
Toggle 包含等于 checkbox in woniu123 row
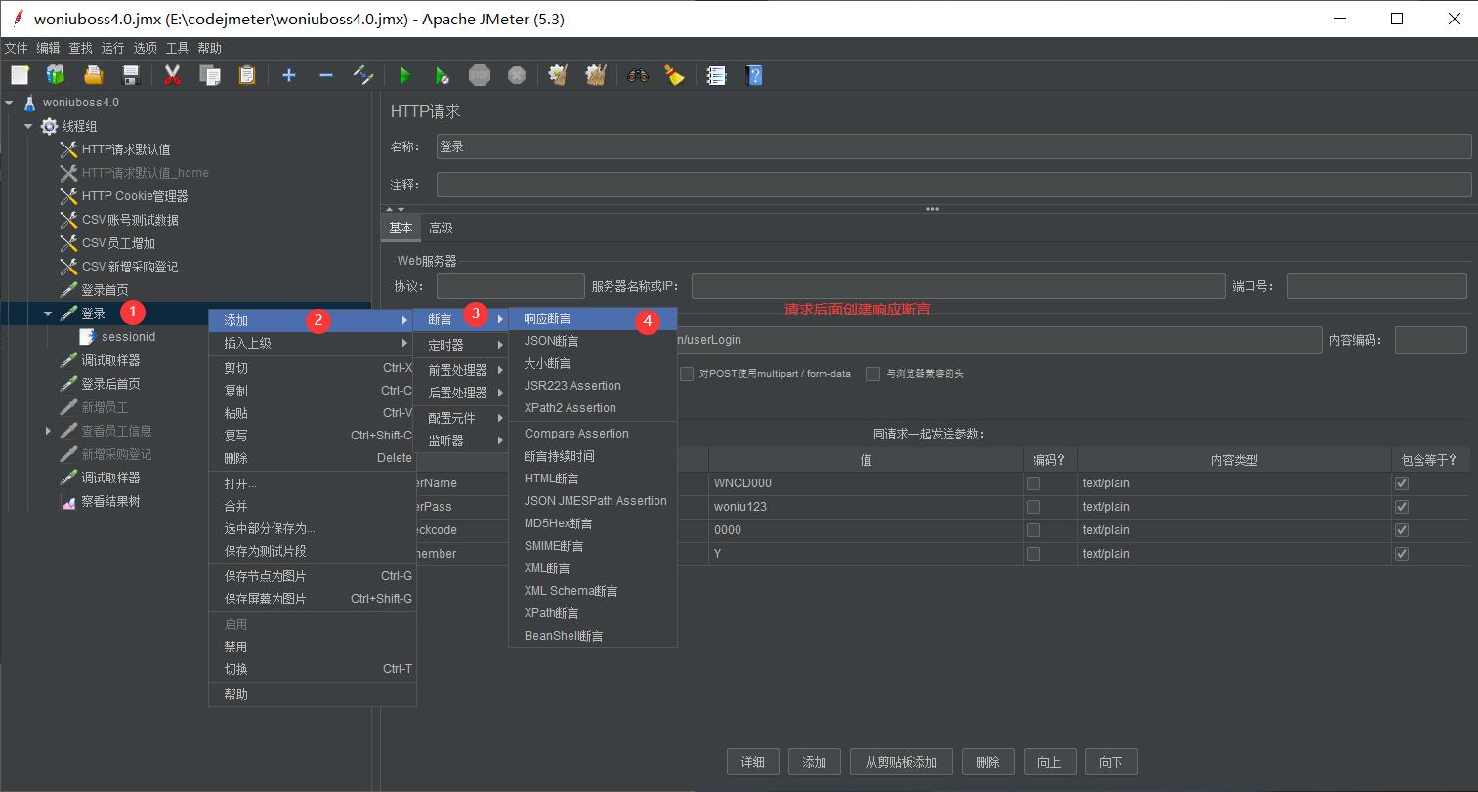1402,507
